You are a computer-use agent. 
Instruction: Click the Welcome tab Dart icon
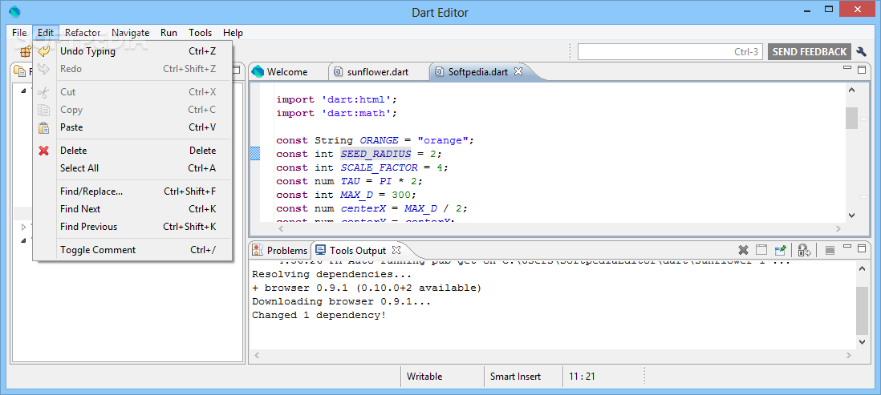tap(258, 72)
